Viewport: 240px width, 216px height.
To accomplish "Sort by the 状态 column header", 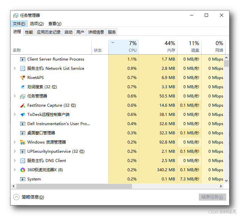I will click(x=100, y=47).
